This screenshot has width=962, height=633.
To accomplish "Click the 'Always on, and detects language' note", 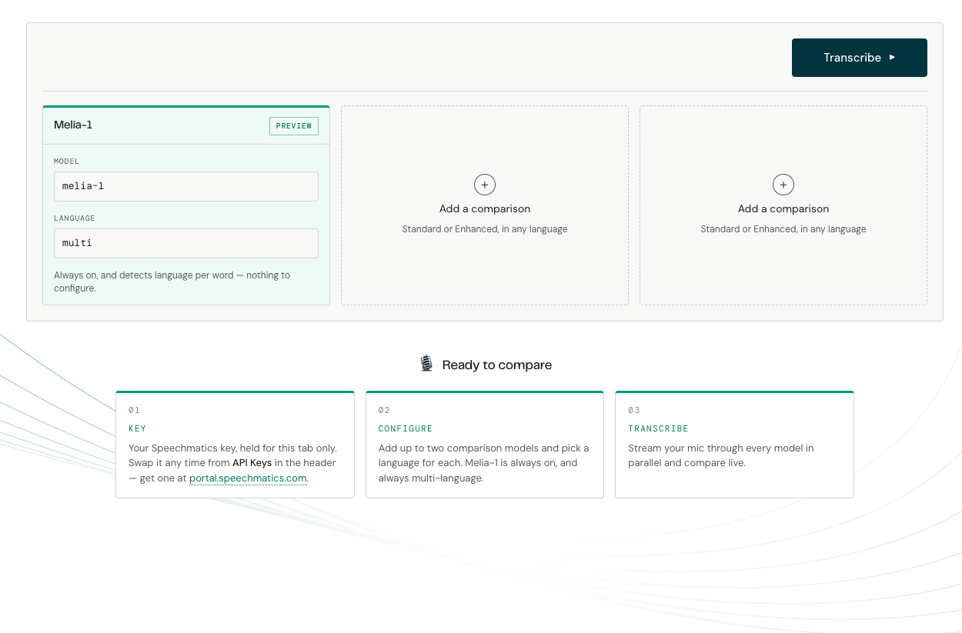I will [x=172, y=282].
